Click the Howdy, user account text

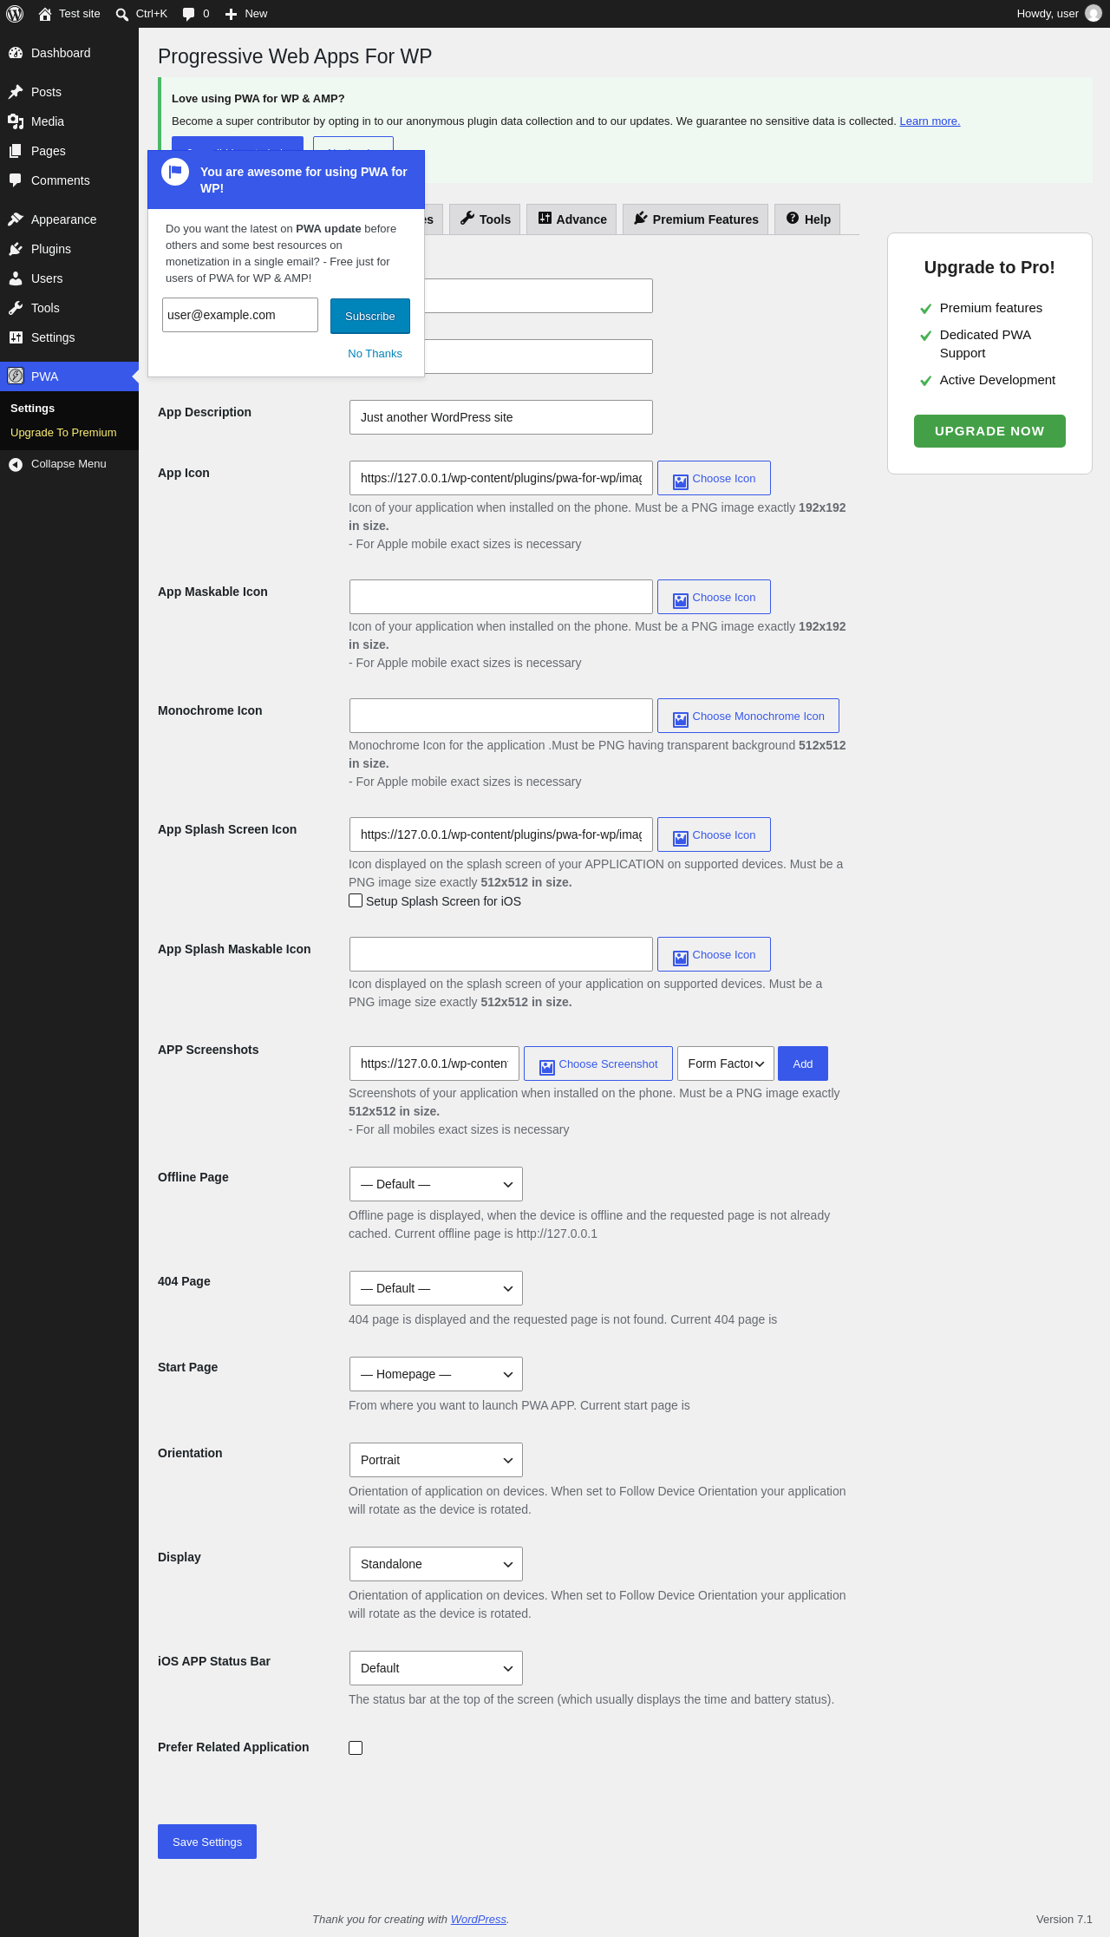(x=1048, y=14)
